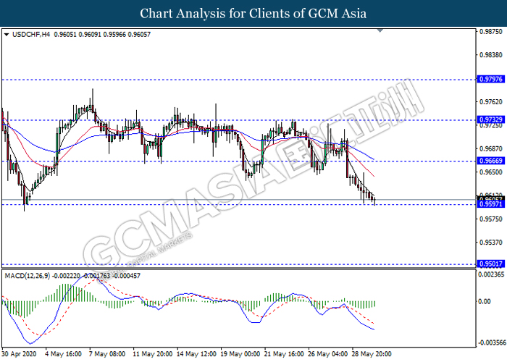Click the 28 May 20:00 time marker
Screen dimensions: 507x362
click(372, 354)
